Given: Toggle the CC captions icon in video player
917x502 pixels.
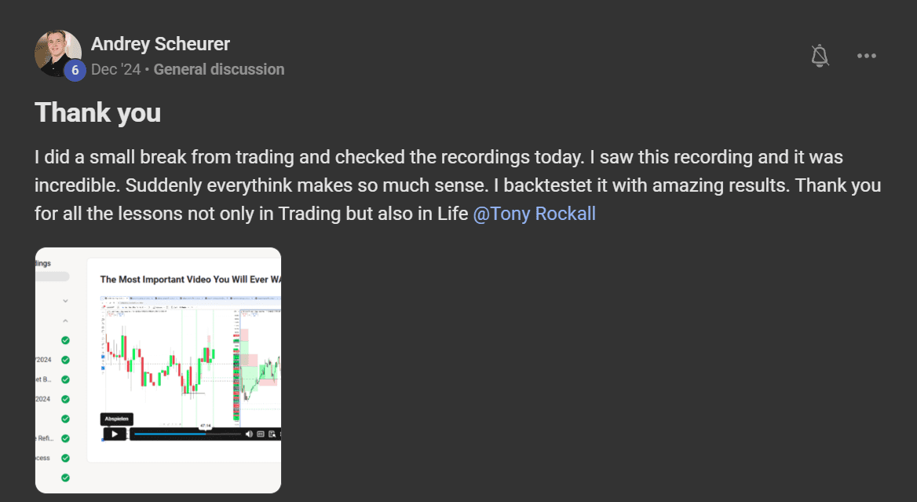Looking at the screenshot, I should (x=261, y=434).
